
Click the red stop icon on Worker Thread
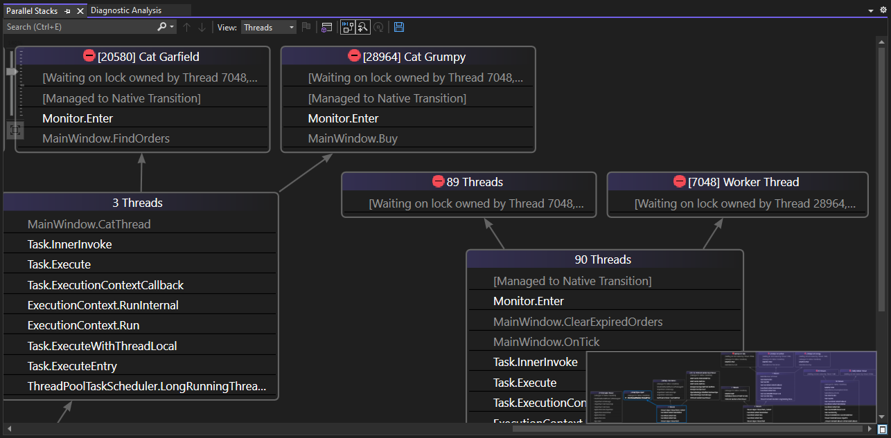click(680, 181)
